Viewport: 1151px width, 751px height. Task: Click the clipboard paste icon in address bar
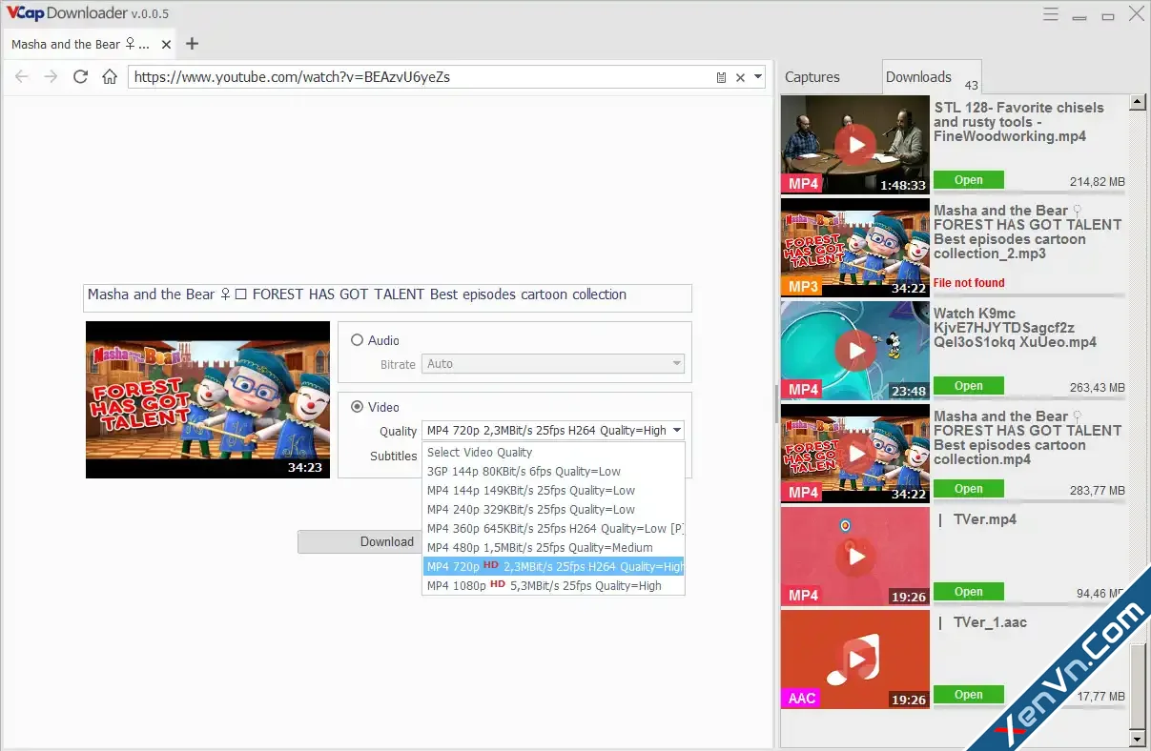click(x=722, y=77)
